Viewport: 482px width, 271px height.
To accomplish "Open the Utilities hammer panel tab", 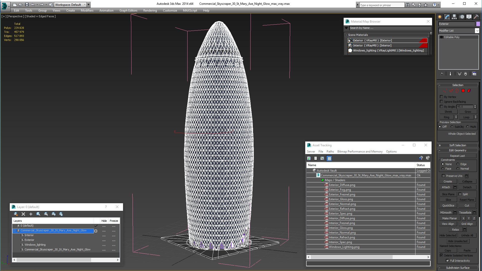I will 476,17.
